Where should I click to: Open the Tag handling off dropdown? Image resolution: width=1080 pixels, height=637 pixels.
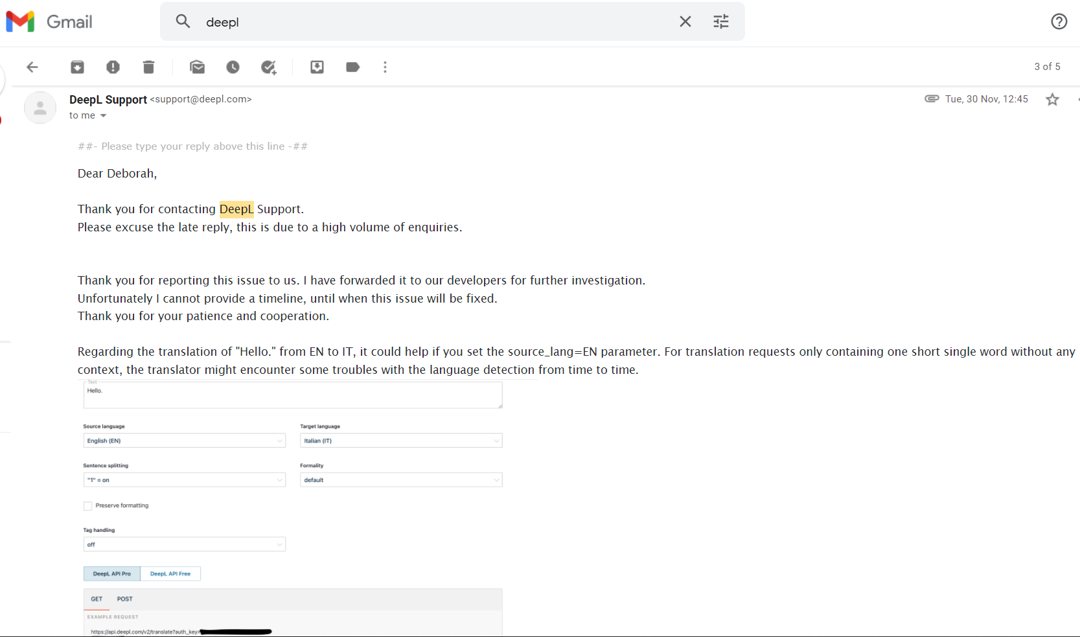point(185,544)
